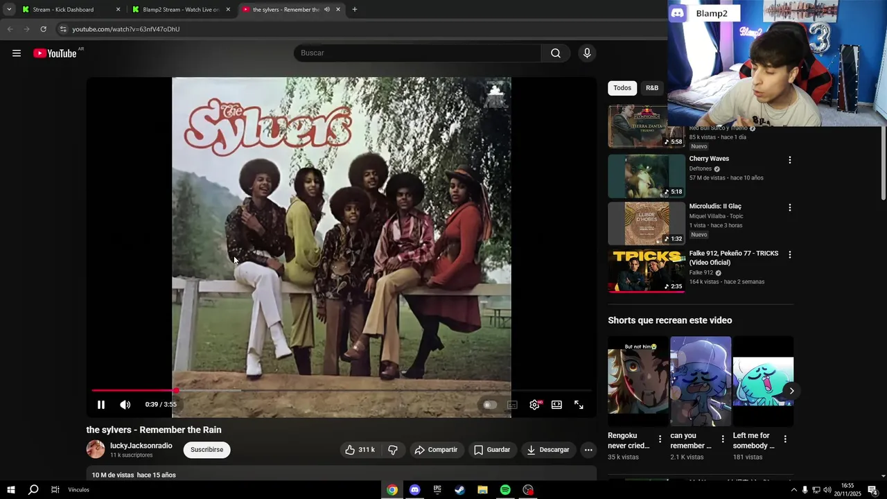This screenshot has width=887, height=499.
Task: Open Steam from the taskbar
Action: [459, 490]
